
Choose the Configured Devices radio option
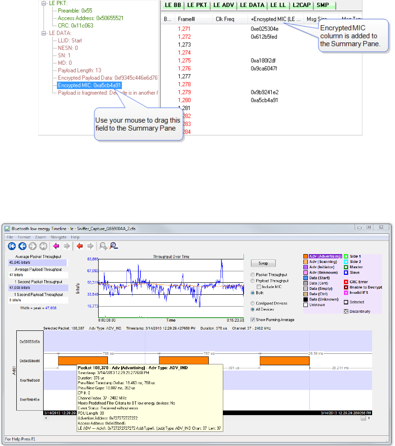pos(252,304)
